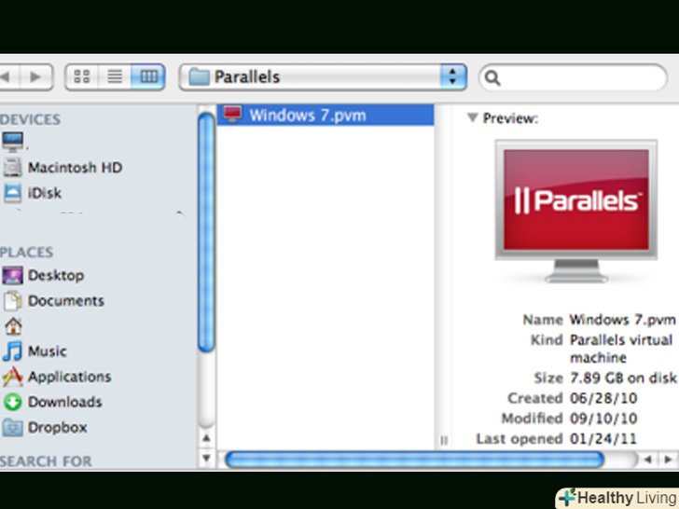Screen dimensions: 679x509
Task: Click the folder icon in path dropdown
Action: coord(200,77)
